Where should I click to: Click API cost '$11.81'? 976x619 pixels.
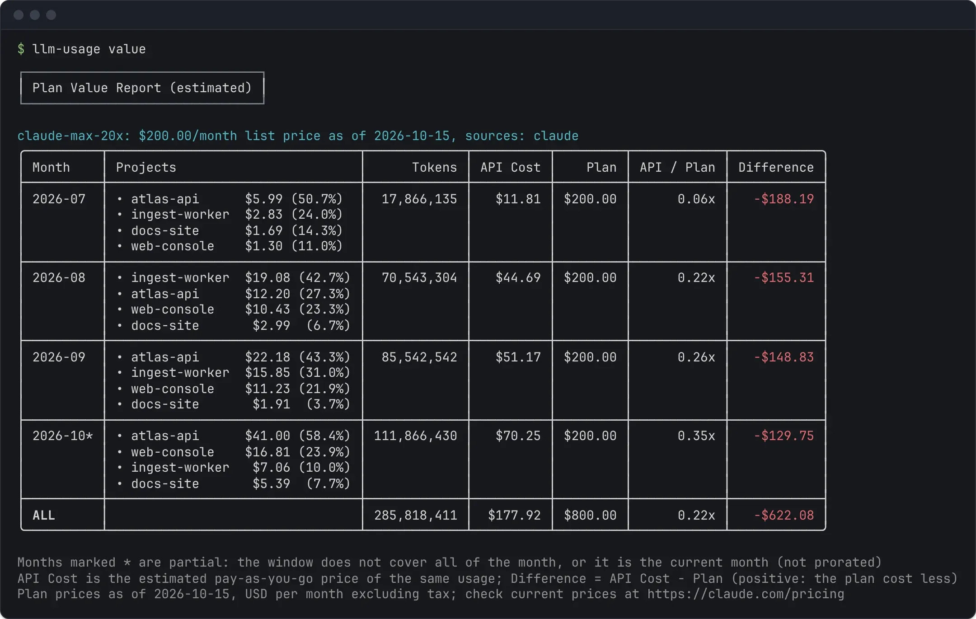[518, 199]
